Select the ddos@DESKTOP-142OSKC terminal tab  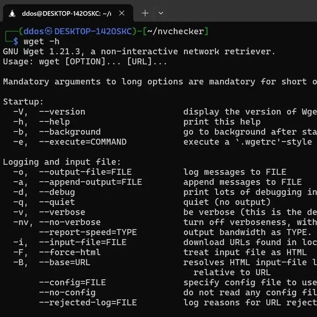point(68,13)
